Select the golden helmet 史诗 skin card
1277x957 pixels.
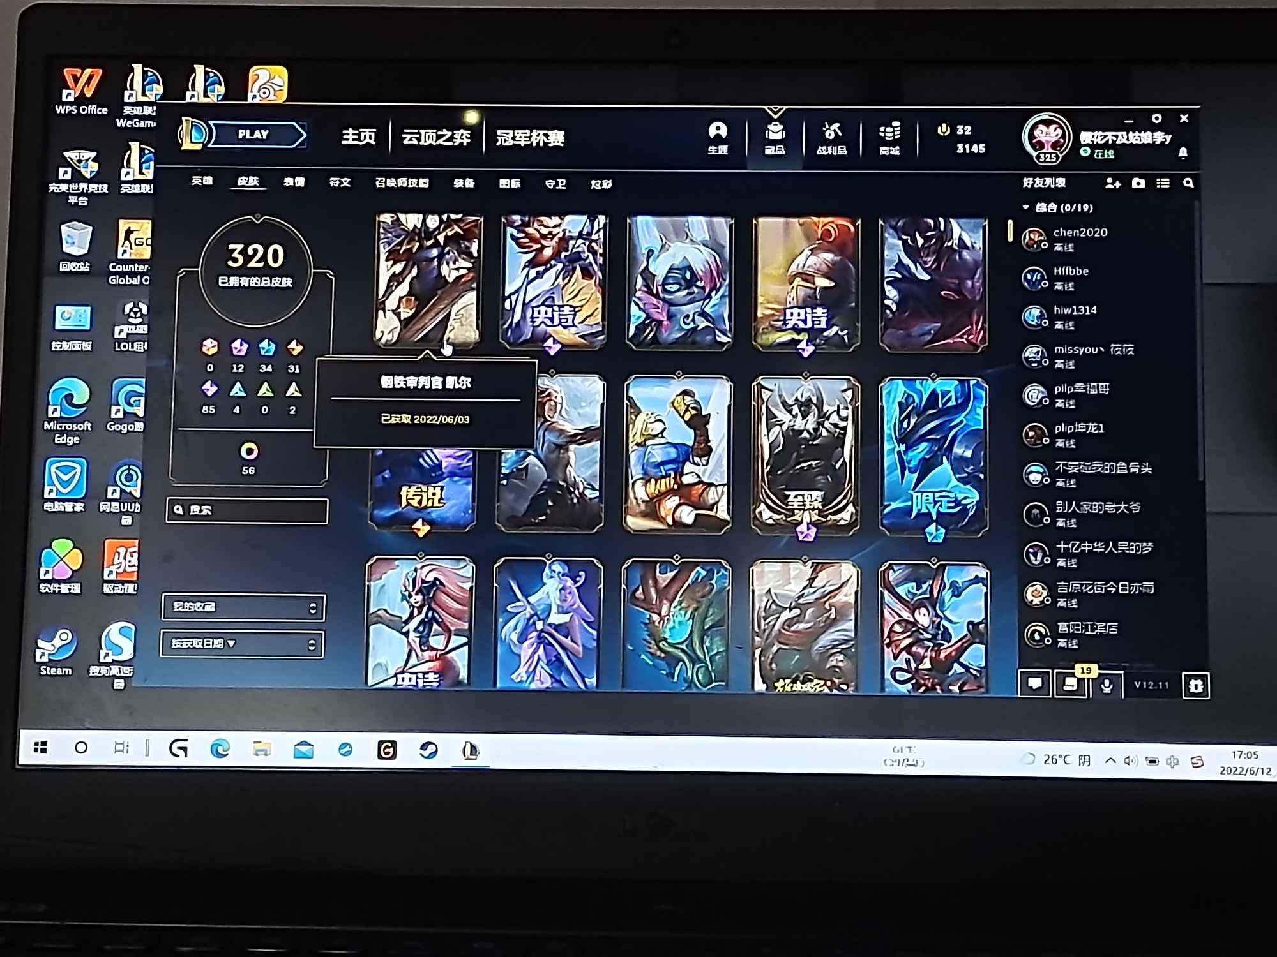pyautogui.click(x=806, y=284)
